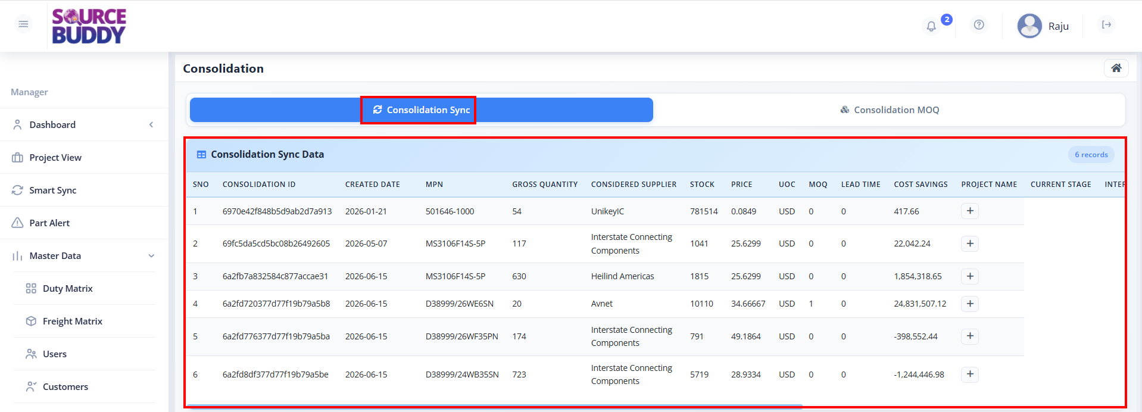Open Smart Sync menu item

click(x=84, y=190)
